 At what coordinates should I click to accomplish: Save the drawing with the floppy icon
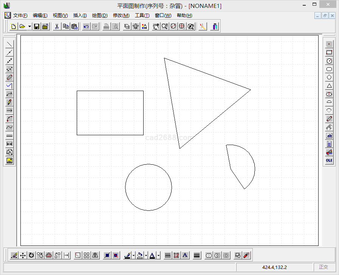pos(37,26)
